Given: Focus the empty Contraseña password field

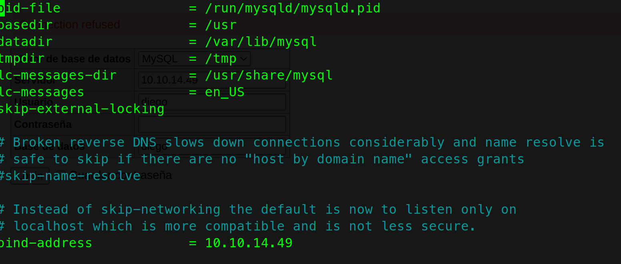Looking at the screenshot, I should 212,125.
